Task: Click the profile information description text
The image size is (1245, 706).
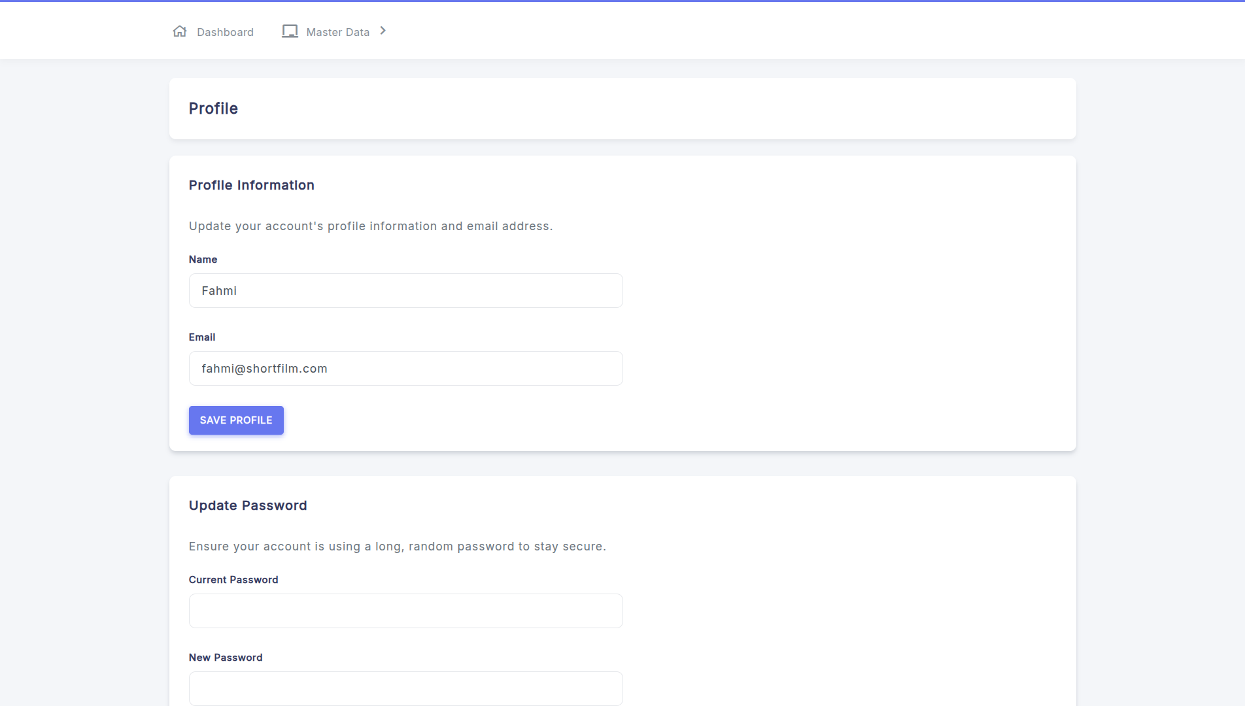Action: [x=371, y=226]
